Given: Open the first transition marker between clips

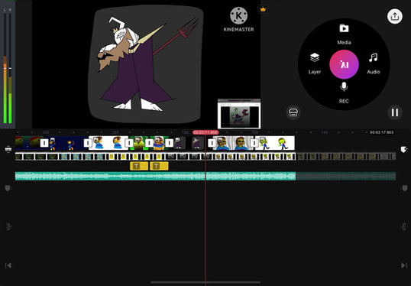Looking at the screenshot, I should point(44,143).
